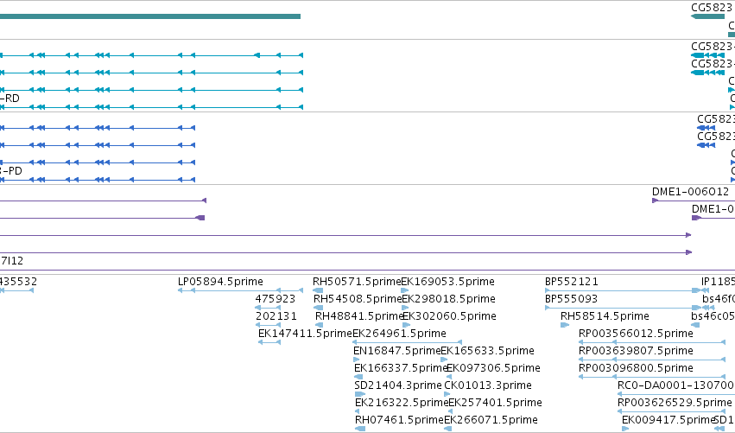Select the LP05894.5prime EST label
The width and height of the screenshot is (735, 433).
point(220,282)
